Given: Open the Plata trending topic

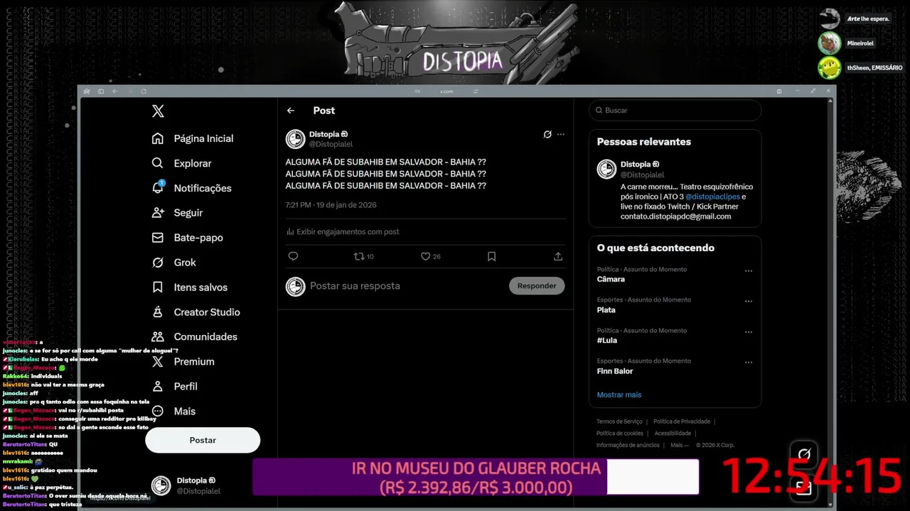Looking at the screenshot, I should [x=606, y=310].
